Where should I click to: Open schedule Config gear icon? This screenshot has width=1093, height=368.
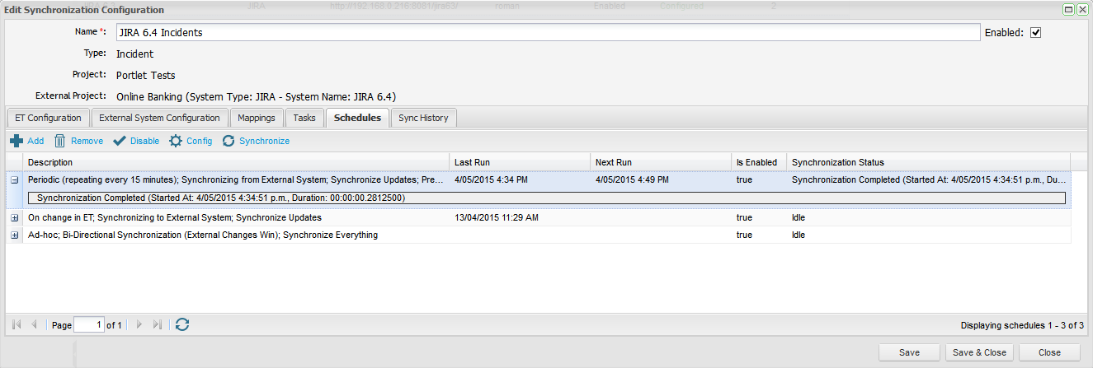pyautogui.click(x=176, y=141)
